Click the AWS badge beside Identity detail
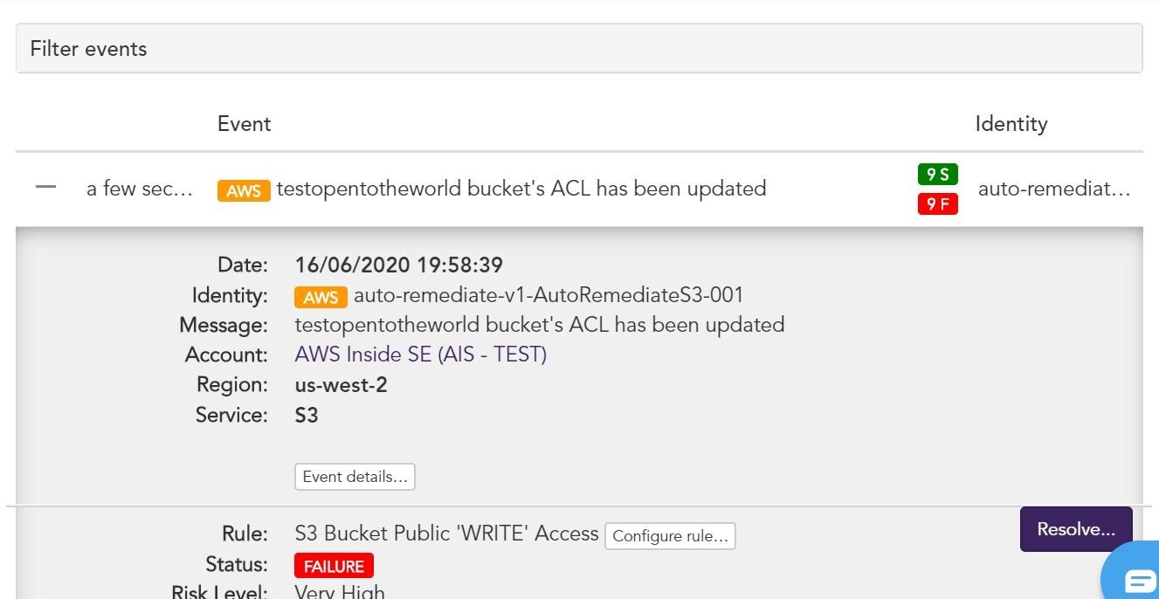Image resolution: width=1159 pixels, height=599 pixels. (321, 297)
